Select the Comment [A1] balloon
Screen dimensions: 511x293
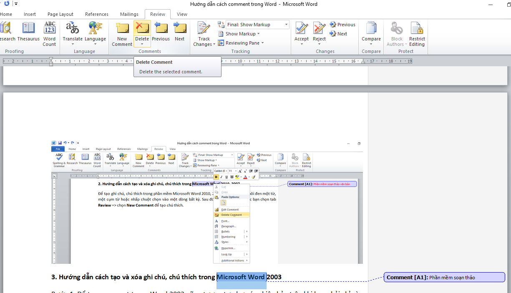[x=444, y=277]
